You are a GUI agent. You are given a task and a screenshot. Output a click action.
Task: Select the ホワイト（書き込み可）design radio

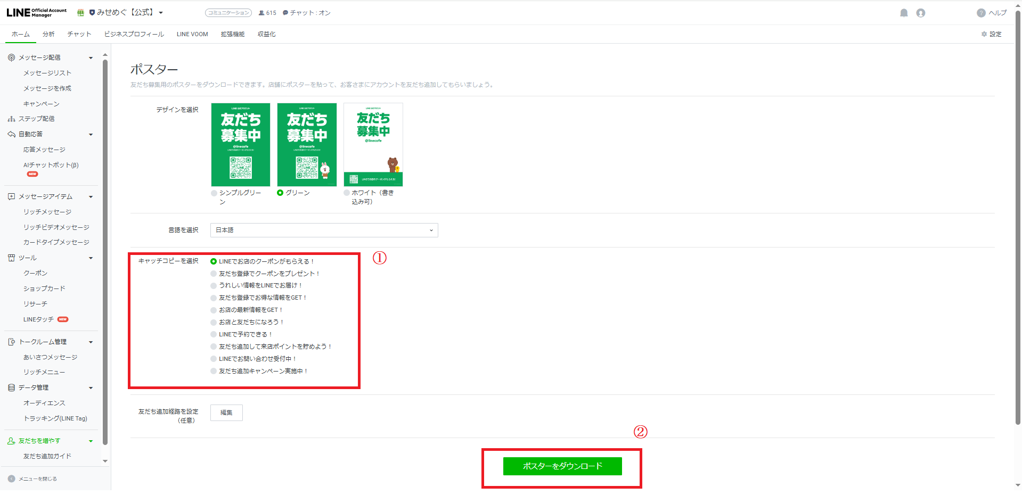coord(347,193)
